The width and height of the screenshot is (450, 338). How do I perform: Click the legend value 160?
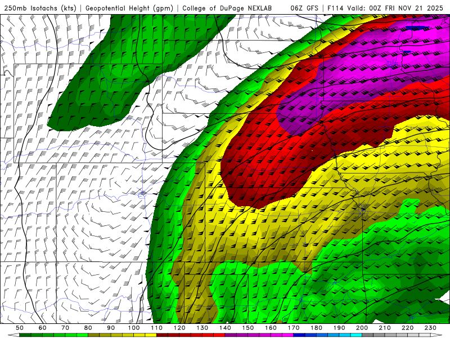click(271, 328)
